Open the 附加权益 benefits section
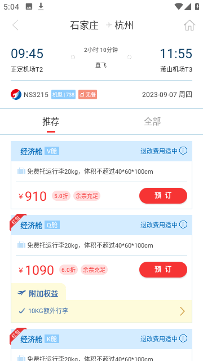This screenshot has width=203, height=361. coord(43,294)
